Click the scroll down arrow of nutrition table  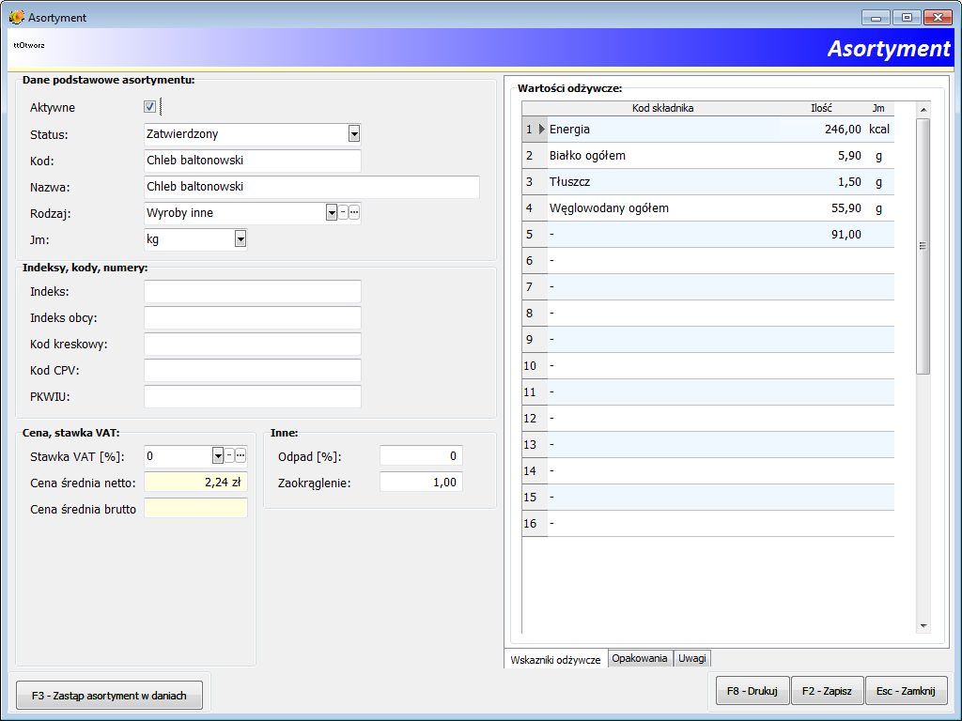923,626
